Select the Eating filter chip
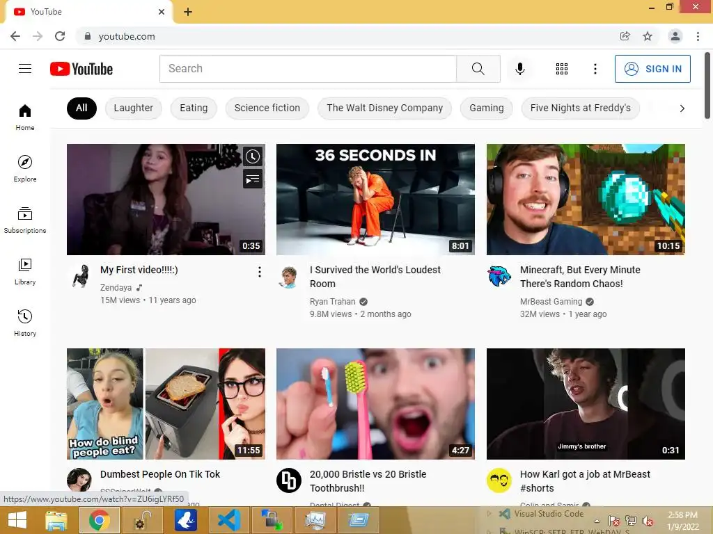713x534 pixels. (194, 108)
